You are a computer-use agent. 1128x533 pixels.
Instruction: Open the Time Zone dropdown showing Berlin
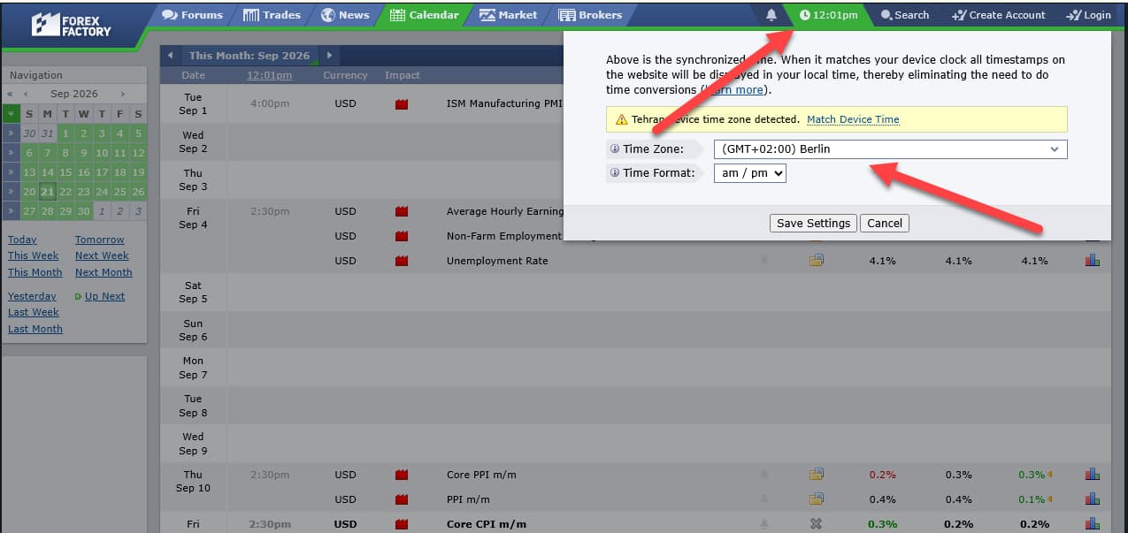(890, 149)
